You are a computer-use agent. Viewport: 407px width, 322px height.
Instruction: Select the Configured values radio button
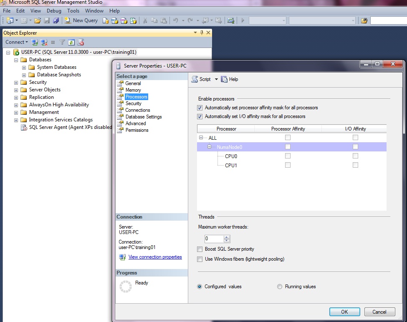click(200, 287)
